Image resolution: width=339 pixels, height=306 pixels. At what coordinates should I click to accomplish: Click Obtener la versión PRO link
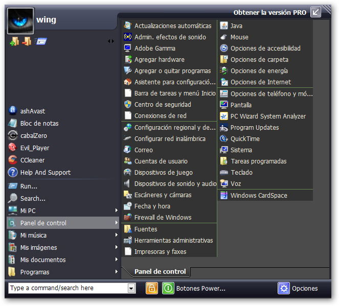(270, 12)
